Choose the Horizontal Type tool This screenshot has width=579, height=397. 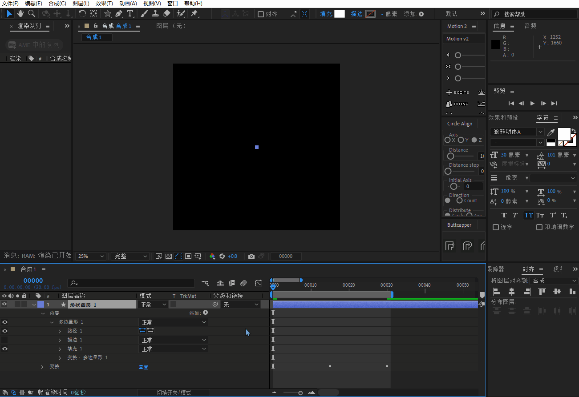(x=130, y=14)
